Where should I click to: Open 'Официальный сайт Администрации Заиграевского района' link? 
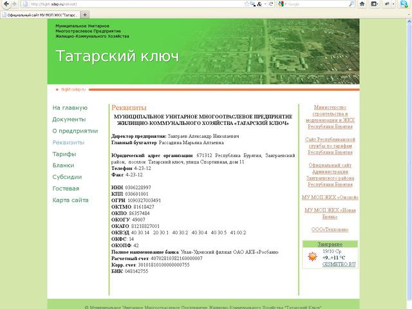click(x=330, y=174)
